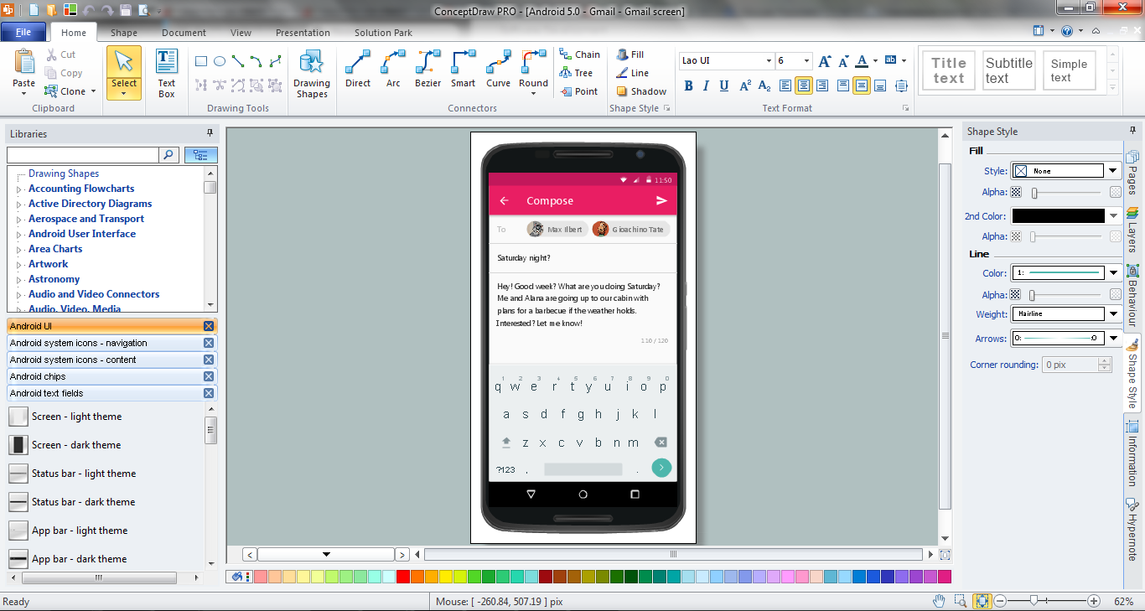Activate the hand pan tool in status bar
The image size is (1145, 611).
(940, 601)
